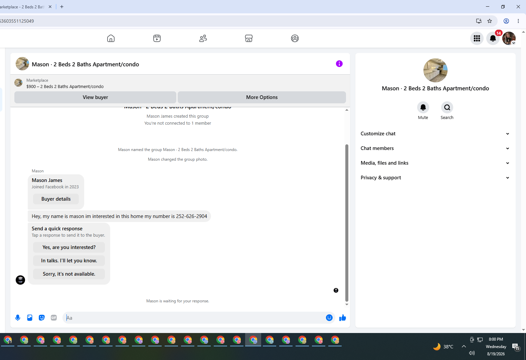The width and height of the screenshot is (526, 360).
Task: Send the quick reply 'In talks. I'll let you know.'
Action: [x=69, y=261]
